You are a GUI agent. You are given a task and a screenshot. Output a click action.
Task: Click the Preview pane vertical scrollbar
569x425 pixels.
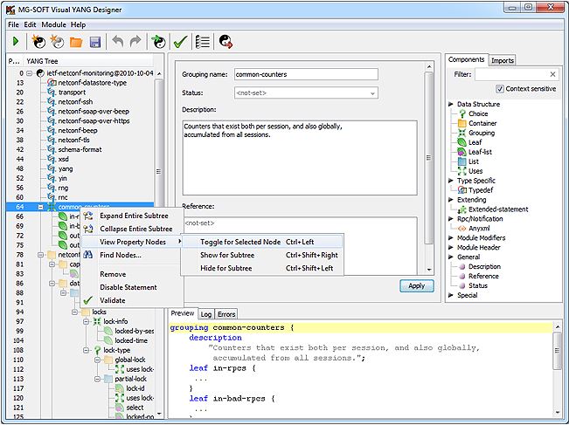(558, 351)
